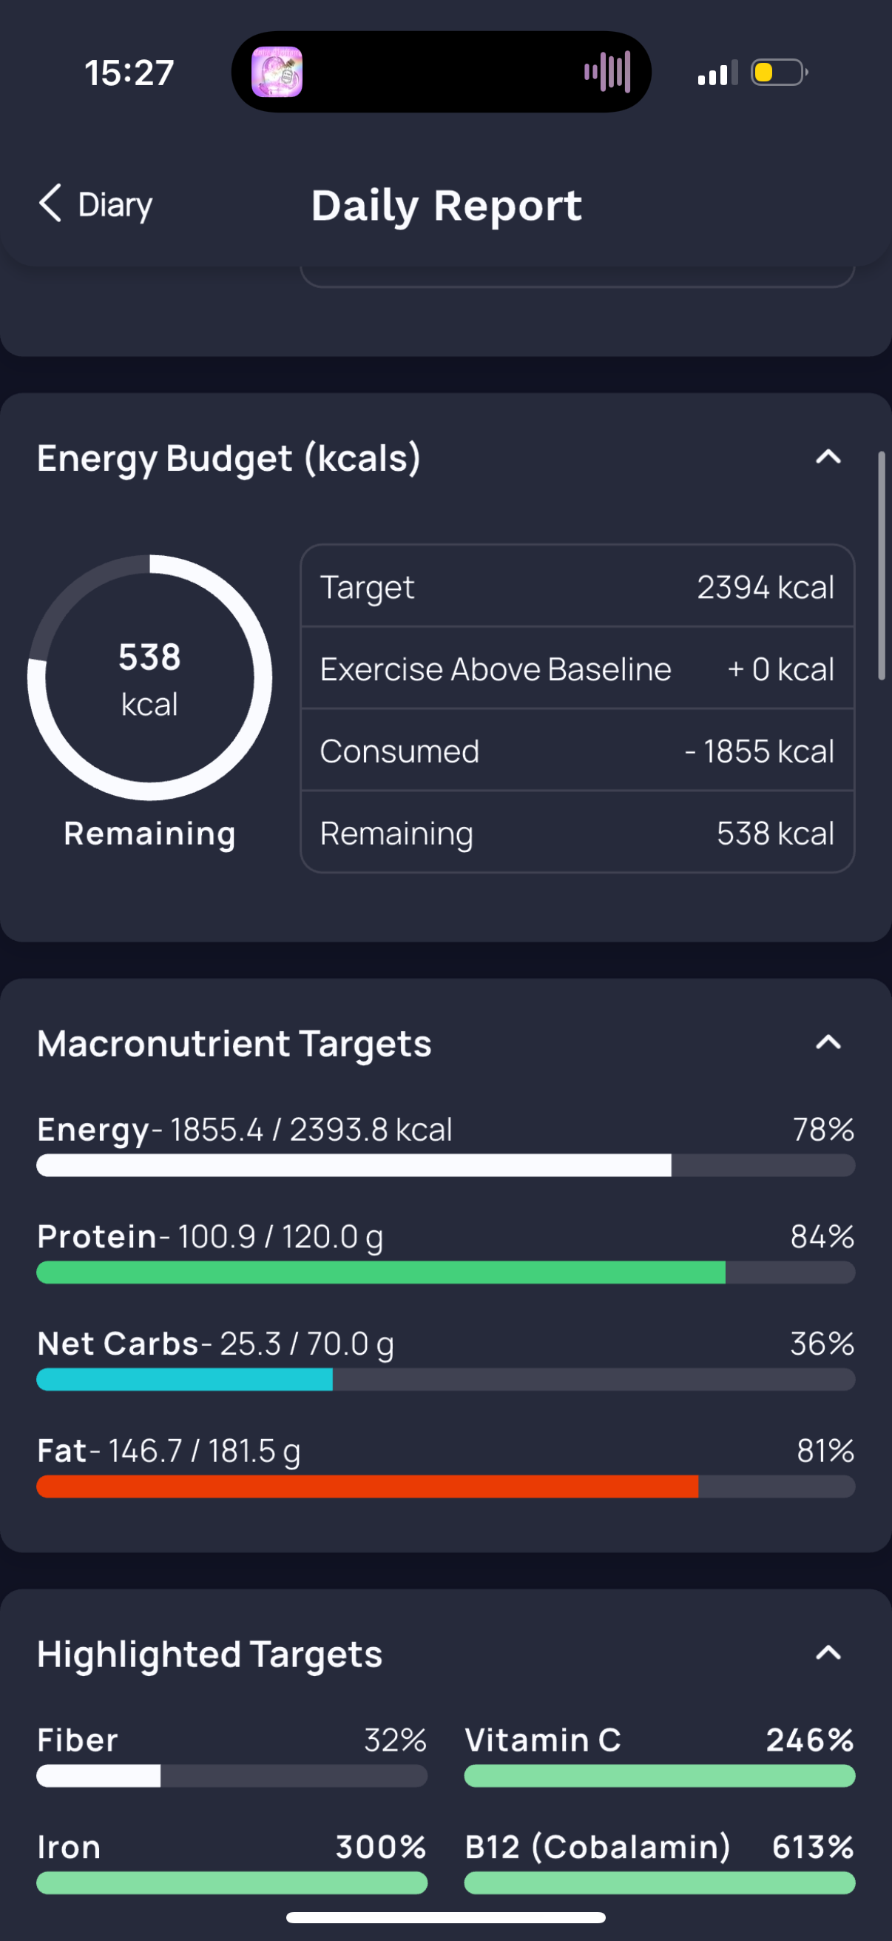Screen dimensions: 892x1941
Task: Select the Exercise Above Baseline row
Action: pyautogui.click(x=578, y=668)
